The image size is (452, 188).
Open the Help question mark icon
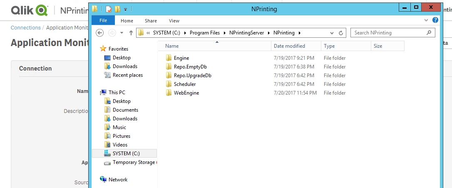point(435,20)
